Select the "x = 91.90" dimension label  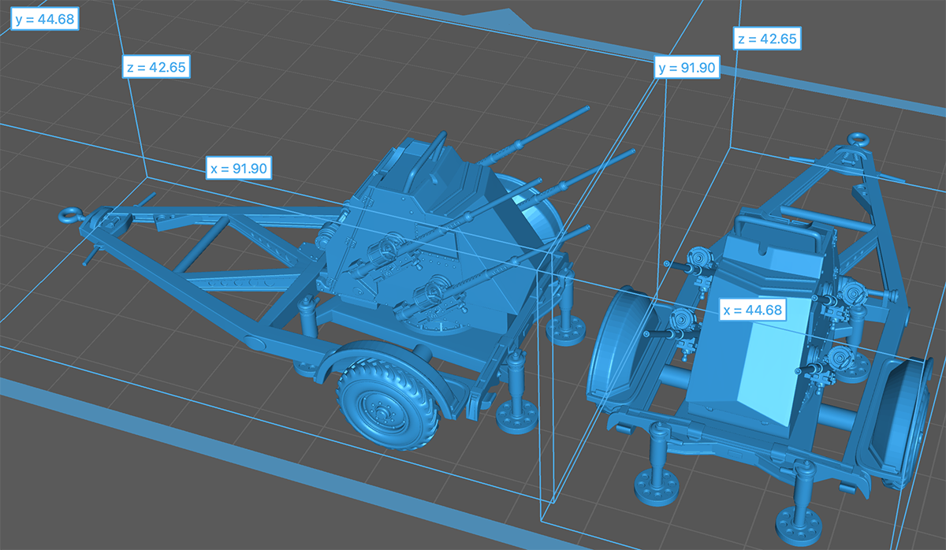click(239, 169)
